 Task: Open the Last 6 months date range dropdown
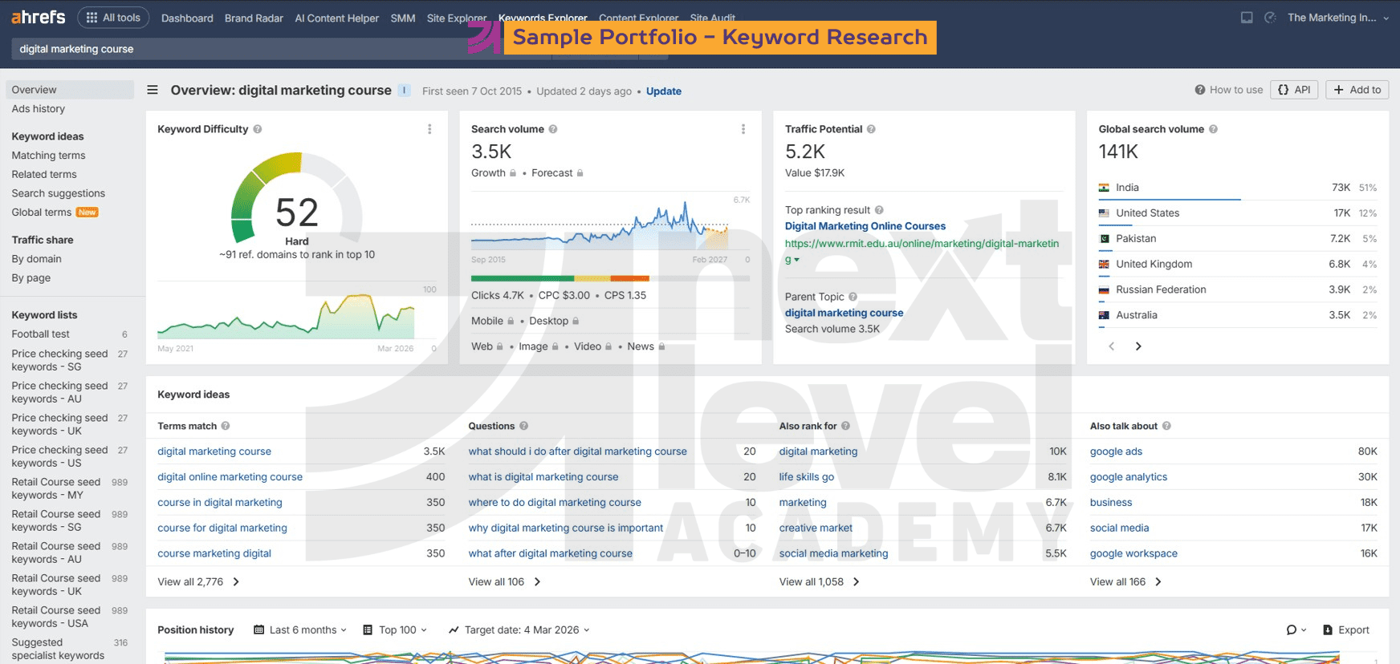300,630
